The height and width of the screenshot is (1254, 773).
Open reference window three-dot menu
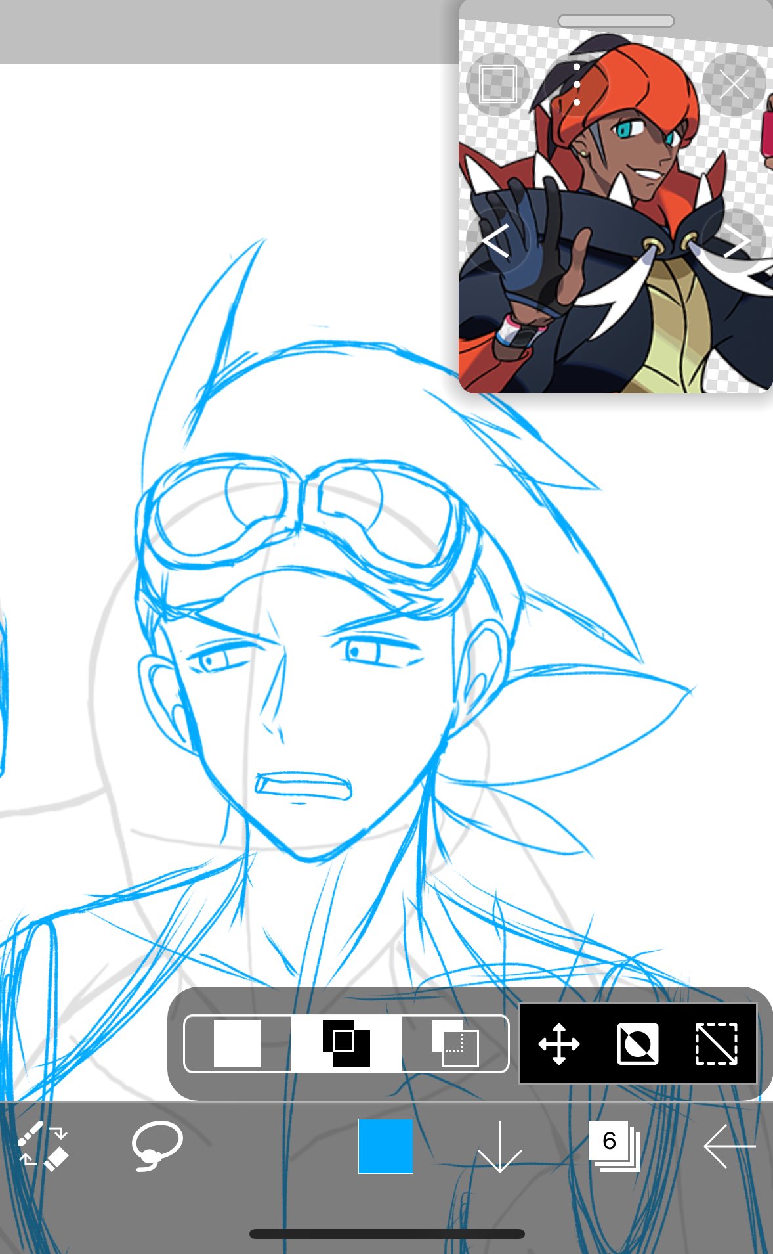[x=576, y=84]
